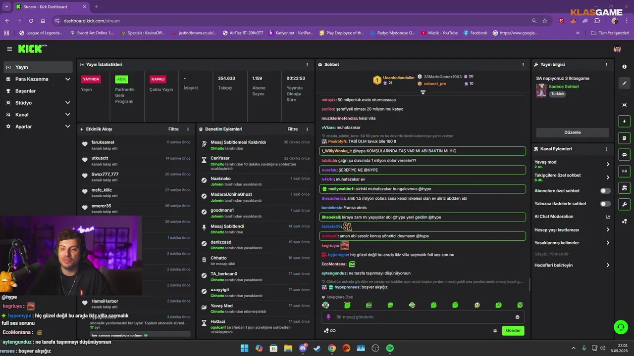Toggle the wrench panel icon in the right sidebar
This screenshot has width=634, height=356.
[624, 204]
